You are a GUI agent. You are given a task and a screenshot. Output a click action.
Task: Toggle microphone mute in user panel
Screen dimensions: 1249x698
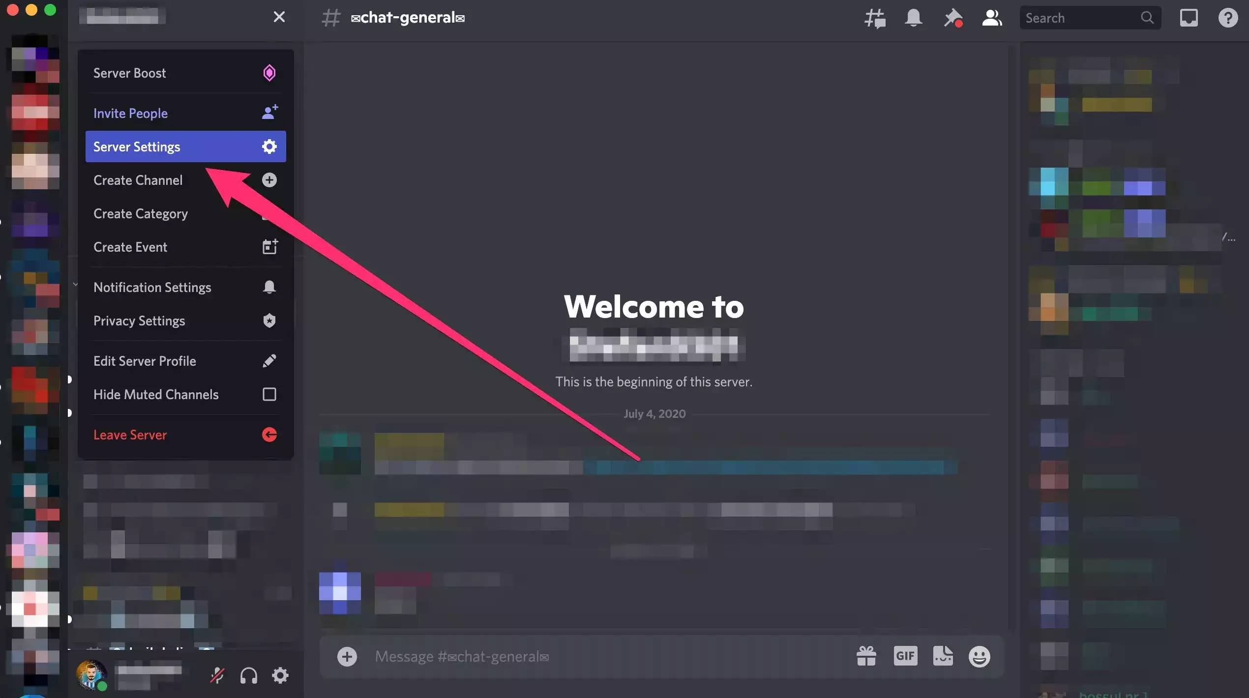point(217,676)
